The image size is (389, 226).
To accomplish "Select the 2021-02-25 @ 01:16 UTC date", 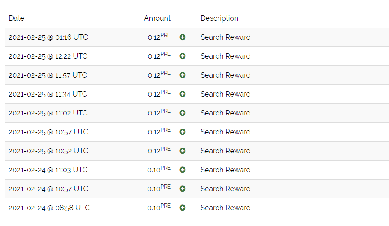I will click(48, 37).
